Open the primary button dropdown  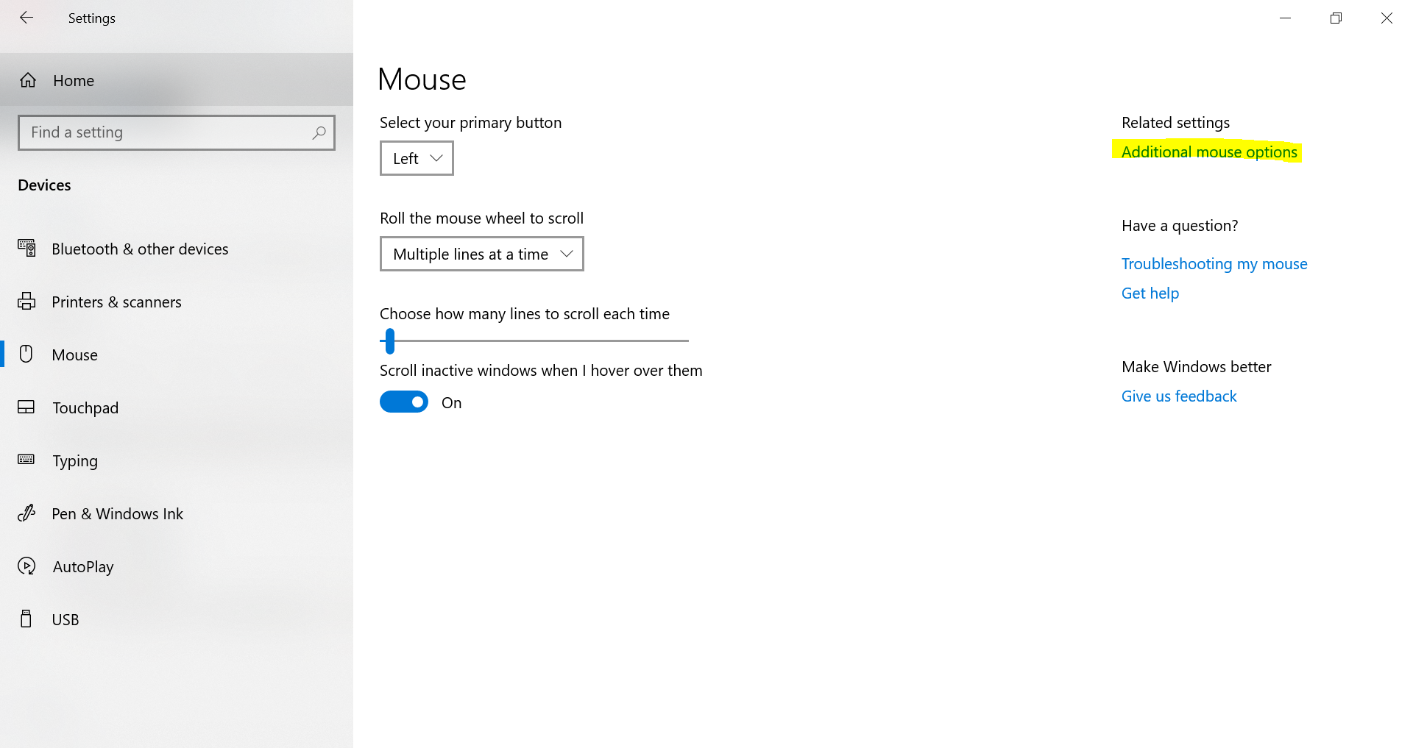[417, 158]
